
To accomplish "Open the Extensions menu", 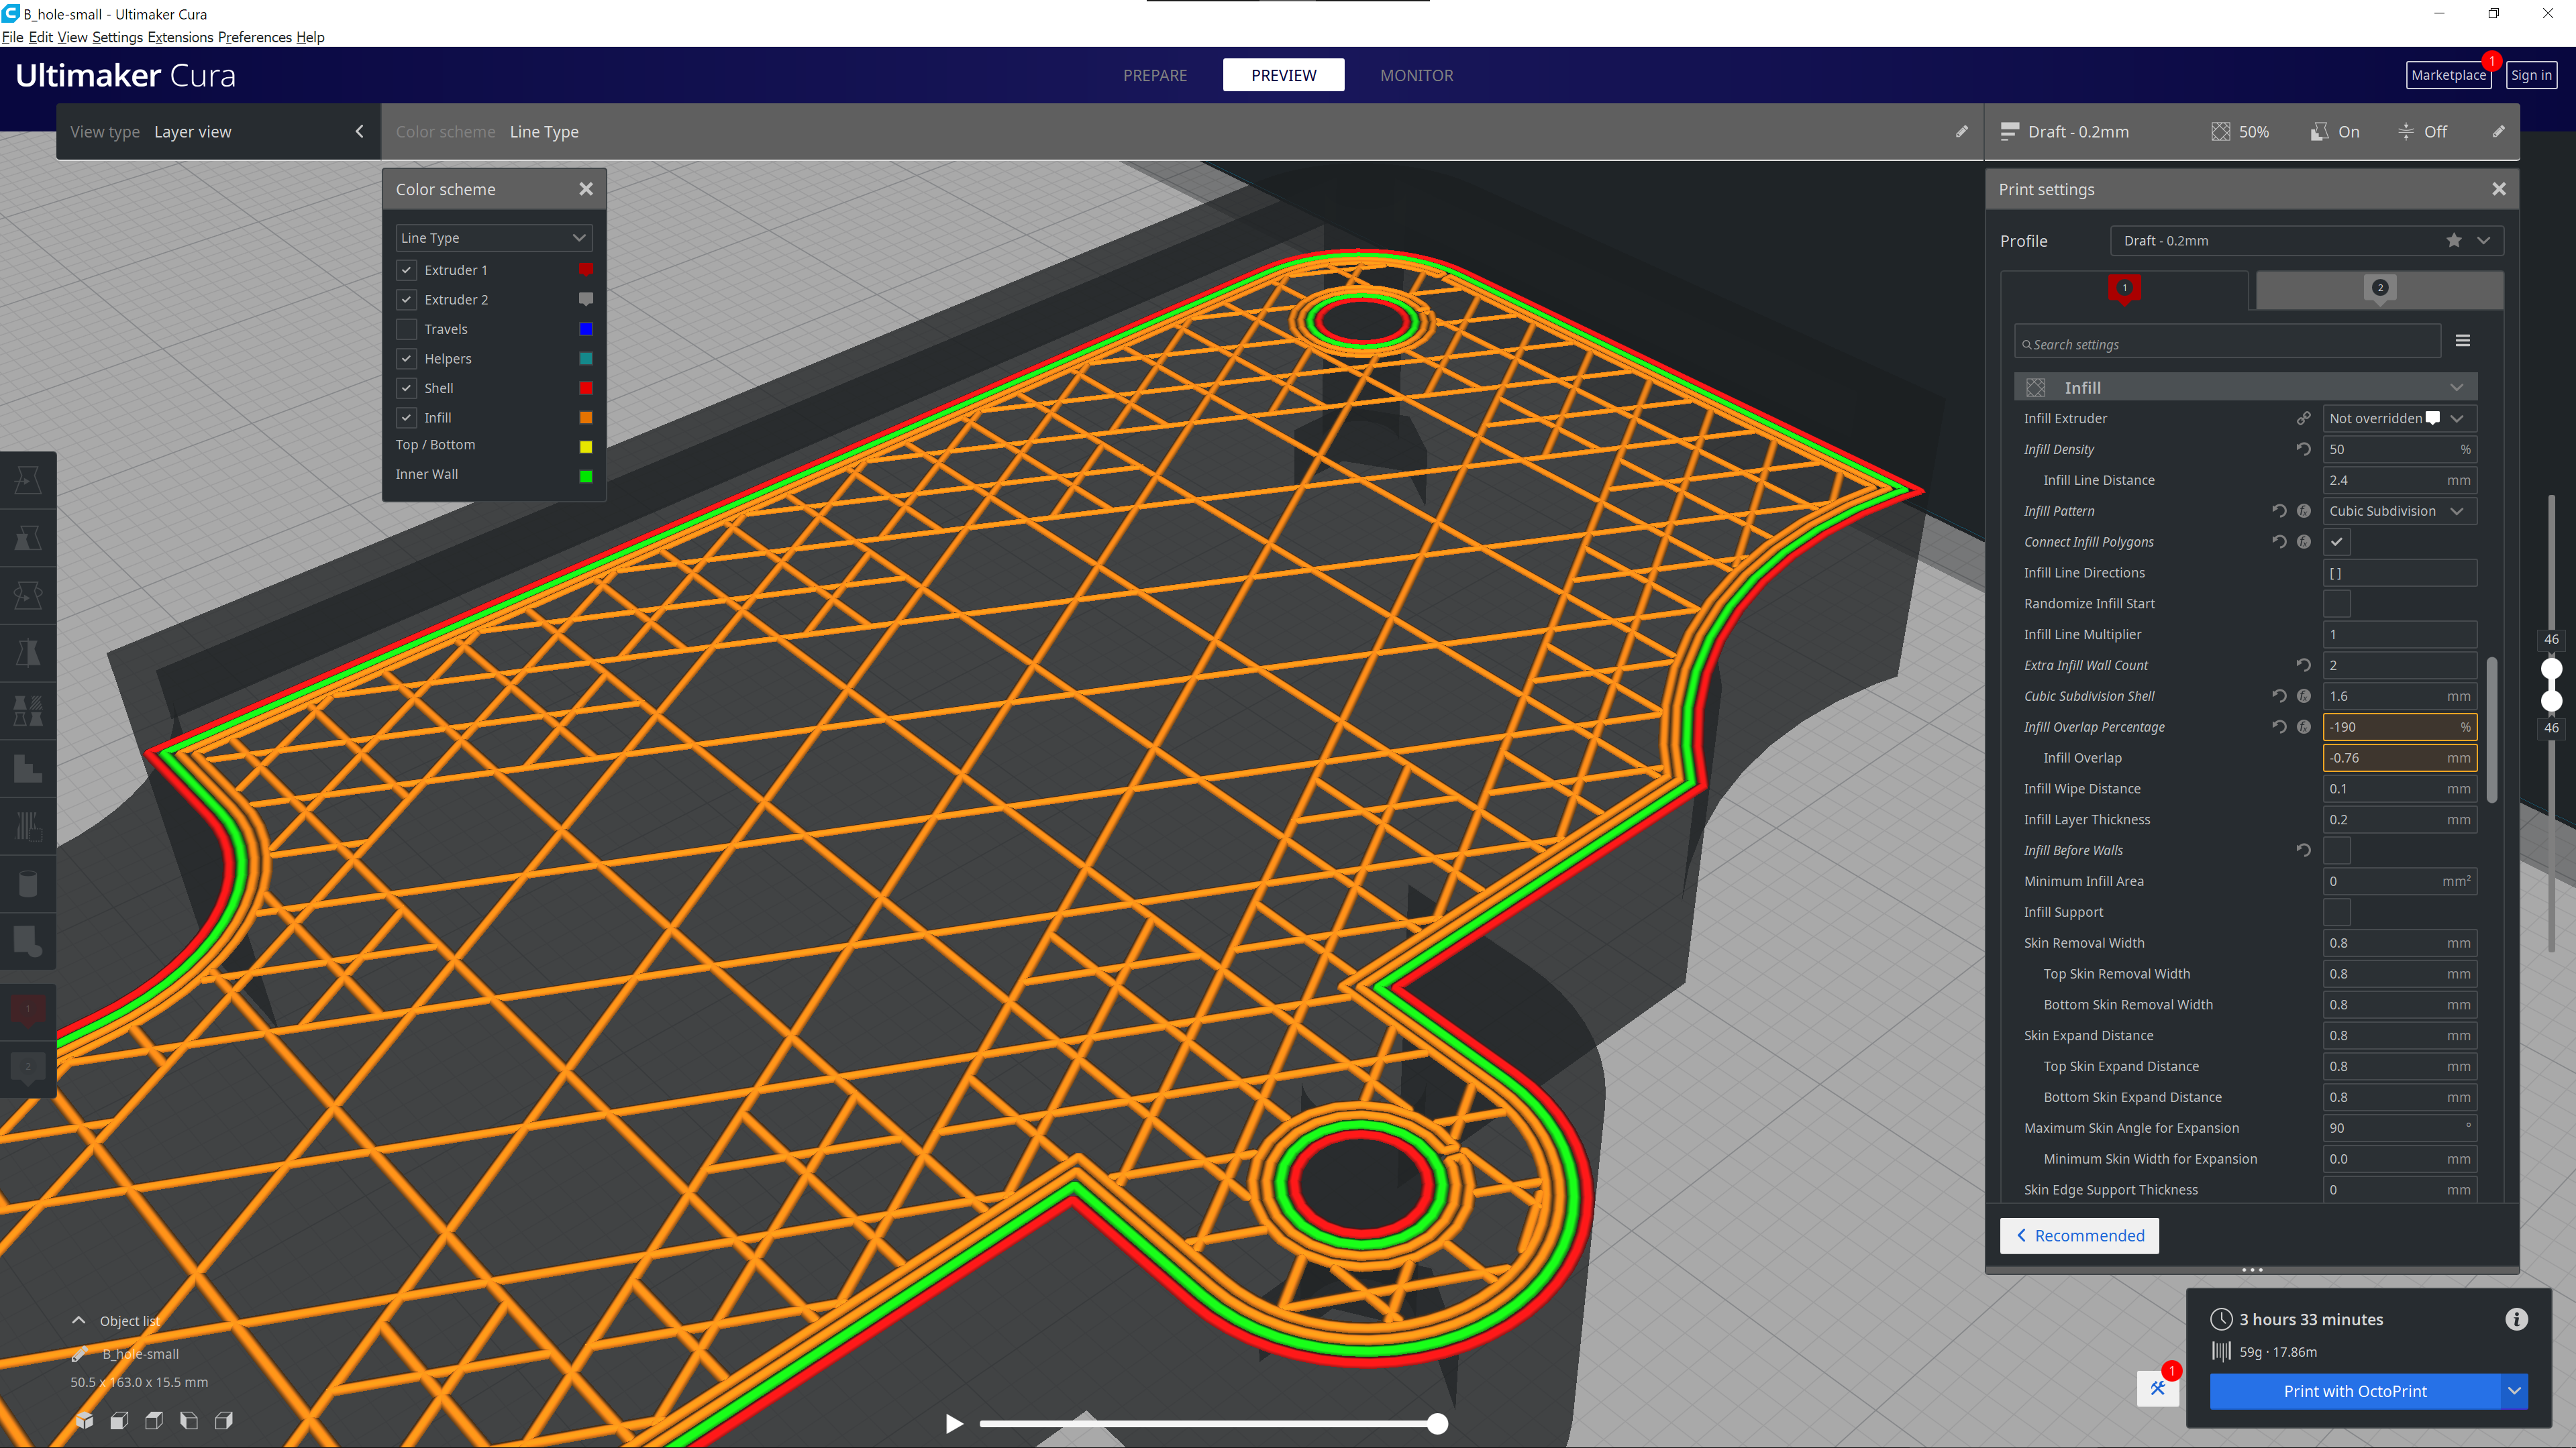I will tap(180, 37).
